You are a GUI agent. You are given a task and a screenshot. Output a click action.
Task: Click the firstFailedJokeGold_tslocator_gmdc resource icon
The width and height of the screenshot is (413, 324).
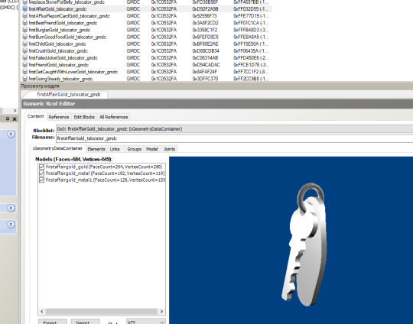click(25, 58)
